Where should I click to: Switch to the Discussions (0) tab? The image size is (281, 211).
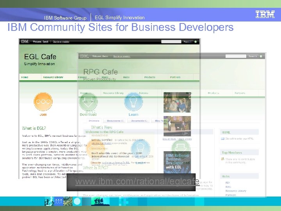115,121
